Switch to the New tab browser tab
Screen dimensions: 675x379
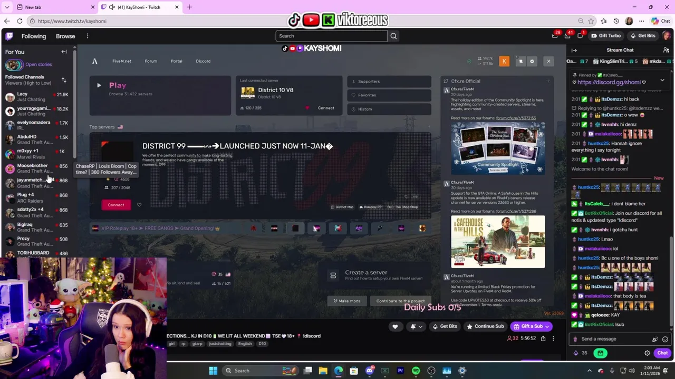pyautogui.click(x=50, y=7)
